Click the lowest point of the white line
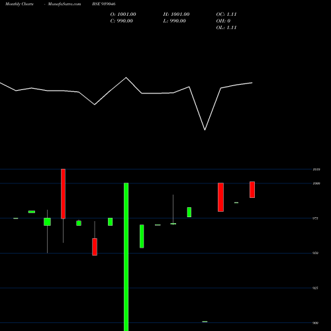This screenshot has height=331, width=331. point(205,130)
